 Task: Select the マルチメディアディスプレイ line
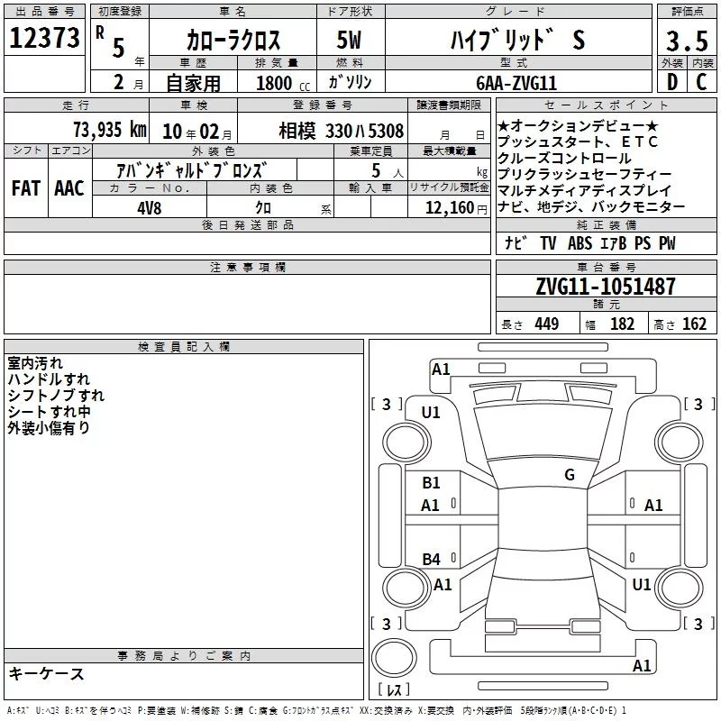tap(584, 190)
